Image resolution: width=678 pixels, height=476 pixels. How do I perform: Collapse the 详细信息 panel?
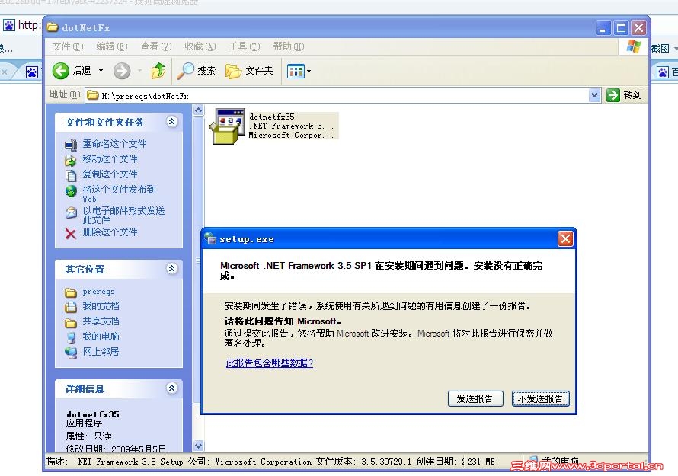[171, 388]
